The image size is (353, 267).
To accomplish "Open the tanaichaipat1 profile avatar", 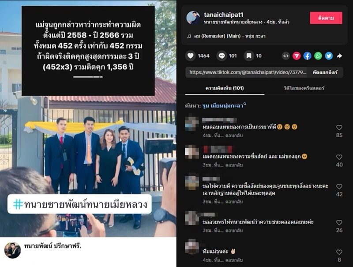I will pos(193,18).
